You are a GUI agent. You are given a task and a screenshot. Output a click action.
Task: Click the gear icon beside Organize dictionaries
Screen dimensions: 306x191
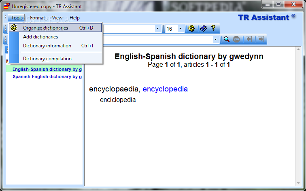point(14,28)
